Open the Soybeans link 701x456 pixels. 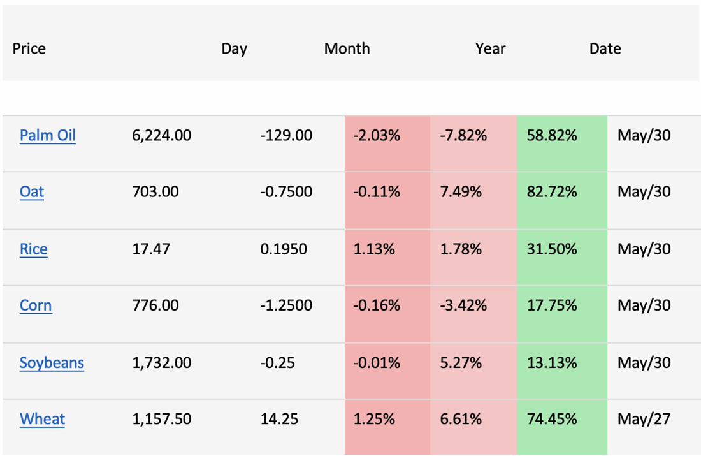click(52, 363)
